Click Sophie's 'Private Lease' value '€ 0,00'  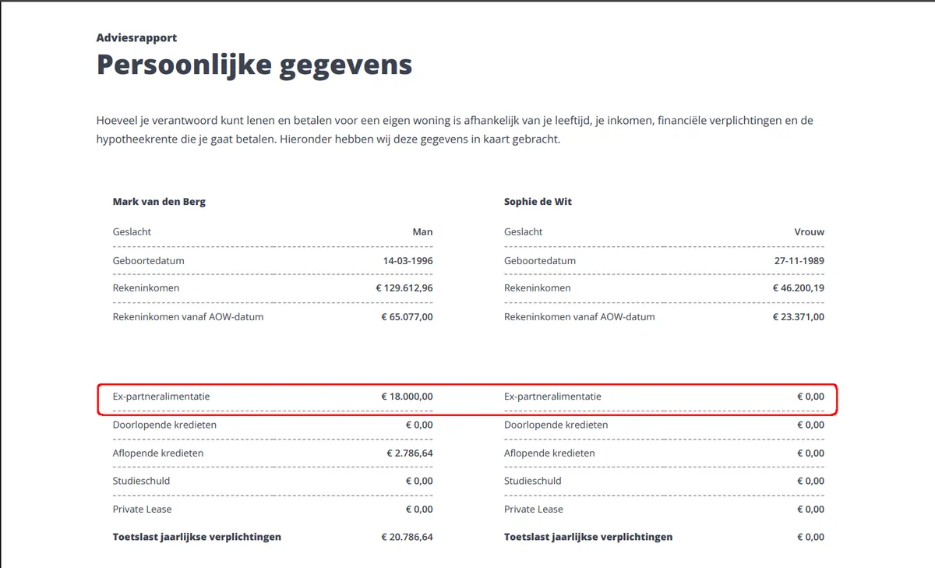[810, 509]
